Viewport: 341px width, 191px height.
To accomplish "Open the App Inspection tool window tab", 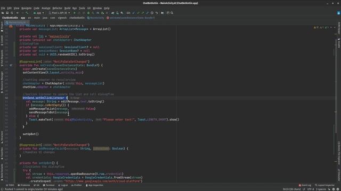I will pos(94,185).
